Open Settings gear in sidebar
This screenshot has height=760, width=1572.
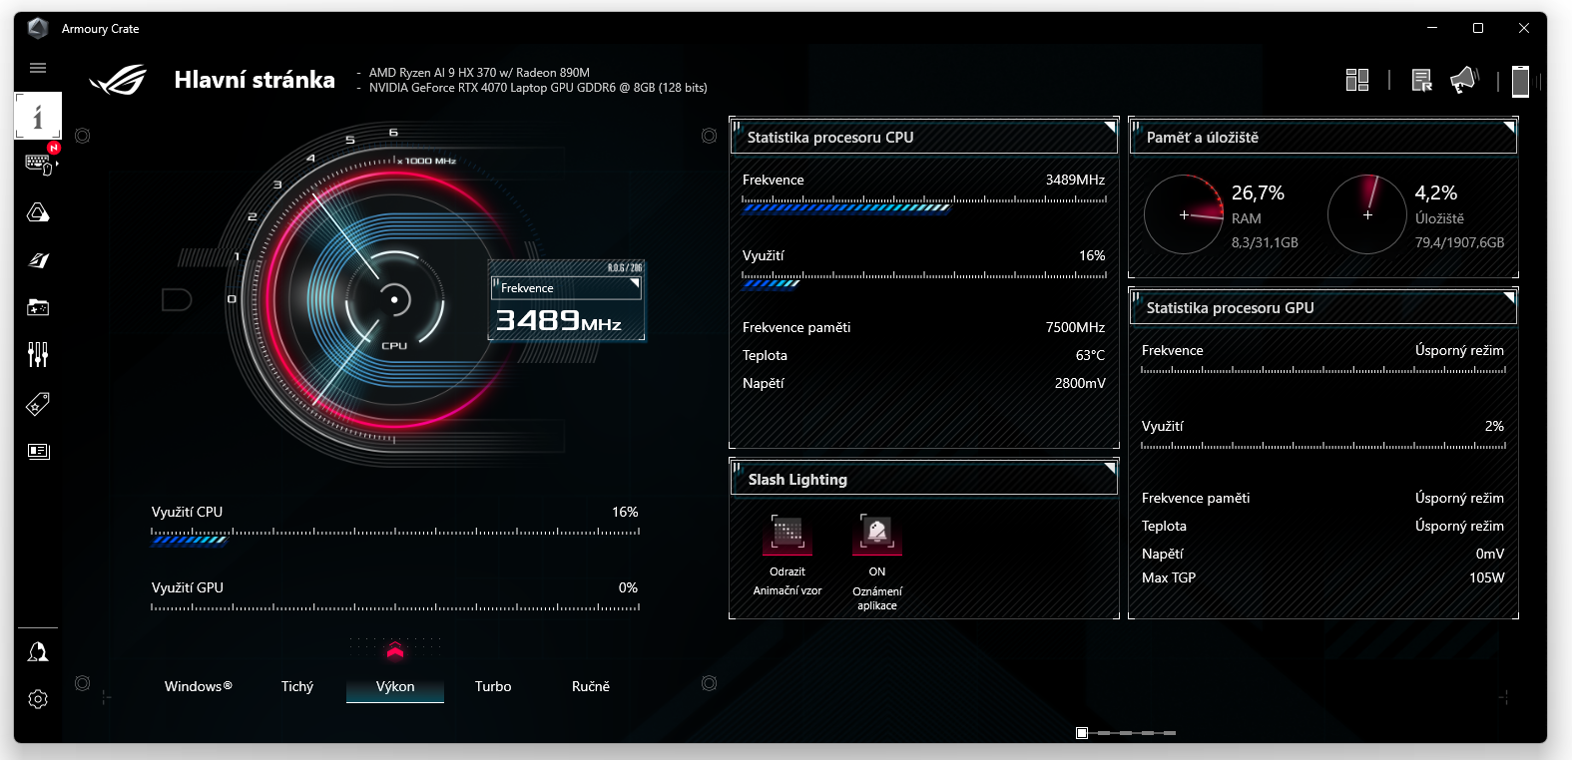click(38, 699)
